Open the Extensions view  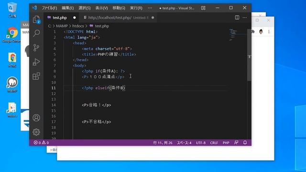[36, 76]
